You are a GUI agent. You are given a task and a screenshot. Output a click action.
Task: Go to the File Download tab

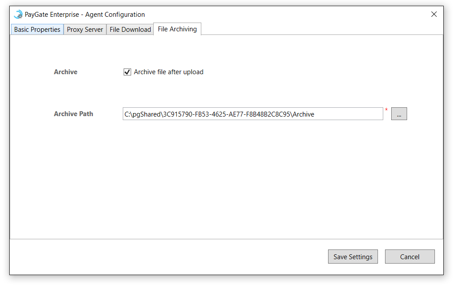tap(130, 30)
